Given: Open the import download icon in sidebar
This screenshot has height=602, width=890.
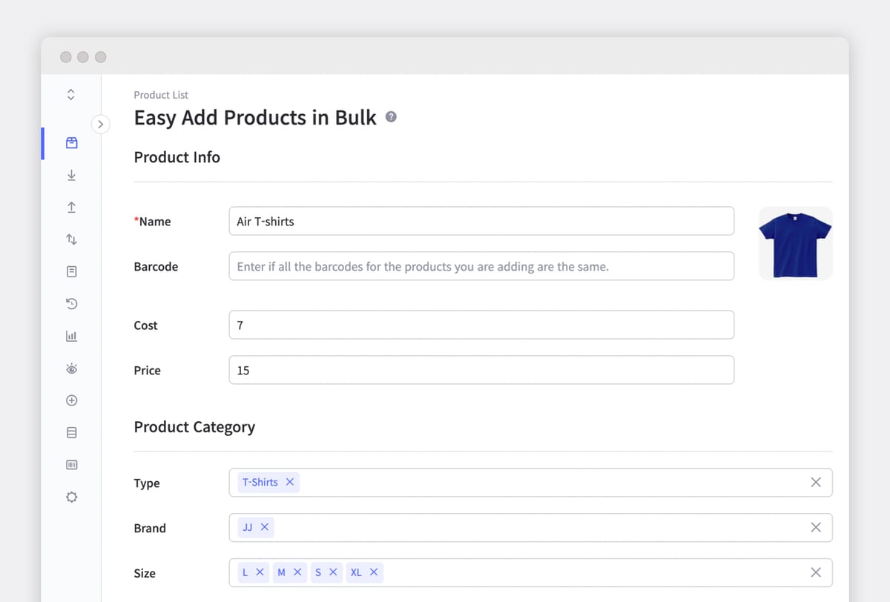Looking at the screenshot, I should click(71, 175).
